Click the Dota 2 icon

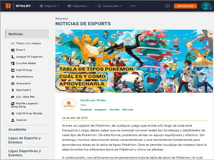click(x=13, y=50)
